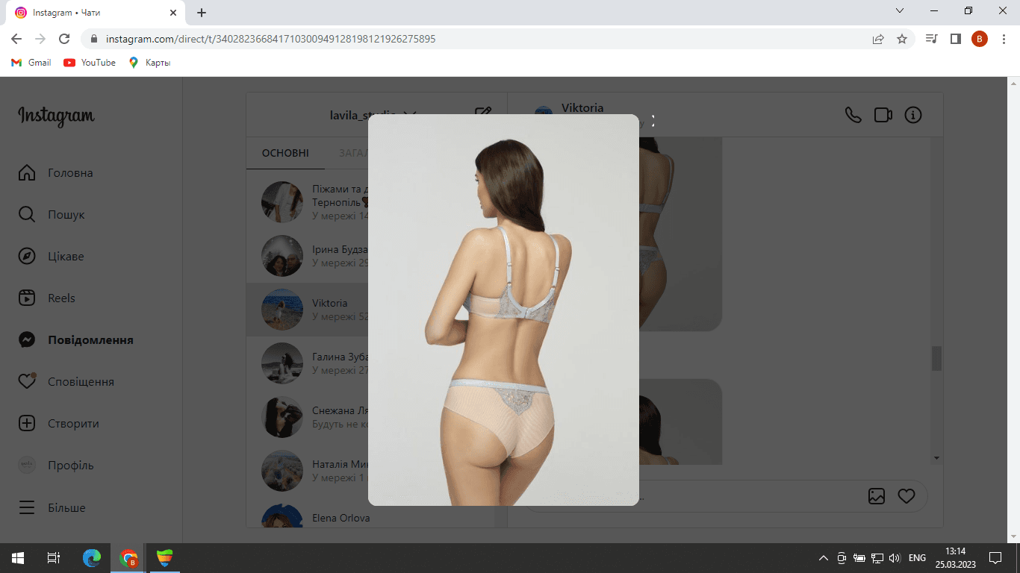Reload the Instagram page
The width and height of the screenshot is (1020, 573).
[x=64, y=39]
